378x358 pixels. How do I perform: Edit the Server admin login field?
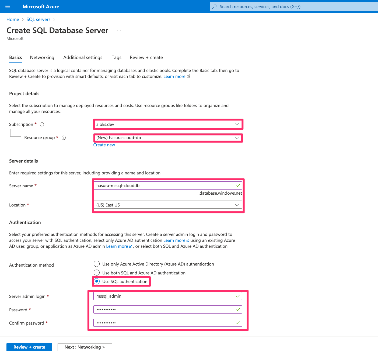[x=168, y=296]
